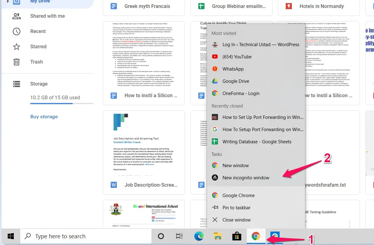The image size is (374, 245).
Task: Open the Storage section icon
Action: point(16,84)
